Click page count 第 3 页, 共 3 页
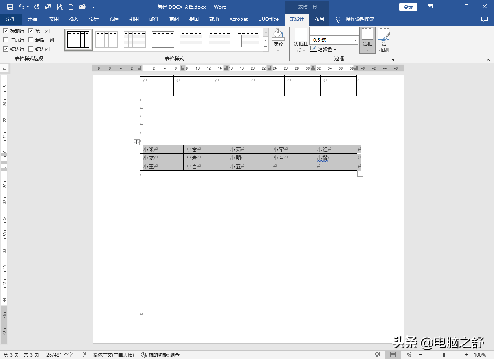Viewport: 494px width, 359px height. 21,355
